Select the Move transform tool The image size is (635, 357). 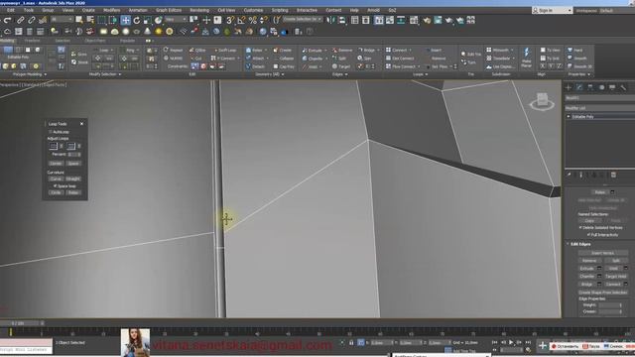tap(126, 20)
